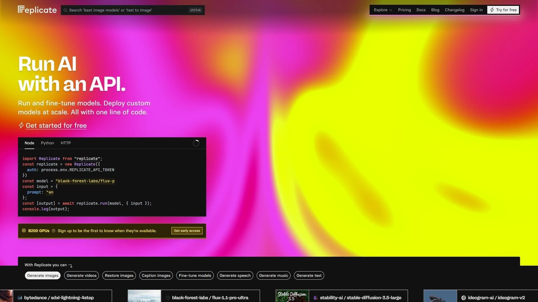
Task: Click the code line "auth: process.env.REPLICATE_API_TOKEN"
Action: (x=71, y=170)
